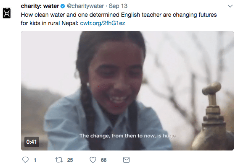Screen dimensions: 238x166
Task: Click the charity: water jerry can avatar
Action: pos(7,13)
